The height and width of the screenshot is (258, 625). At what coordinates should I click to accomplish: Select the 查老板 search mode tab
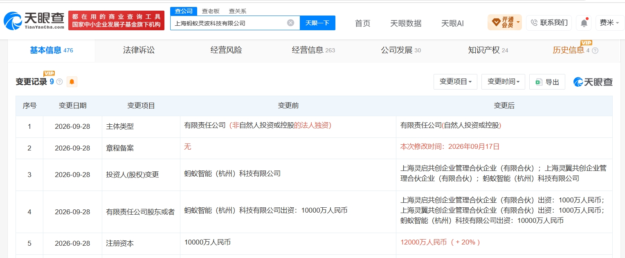(x=211, y=11)
